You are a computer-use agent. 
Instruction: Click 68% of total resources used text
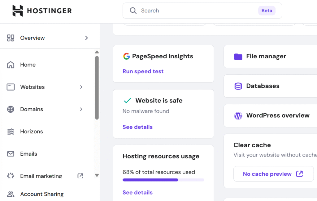click(159, 172)
